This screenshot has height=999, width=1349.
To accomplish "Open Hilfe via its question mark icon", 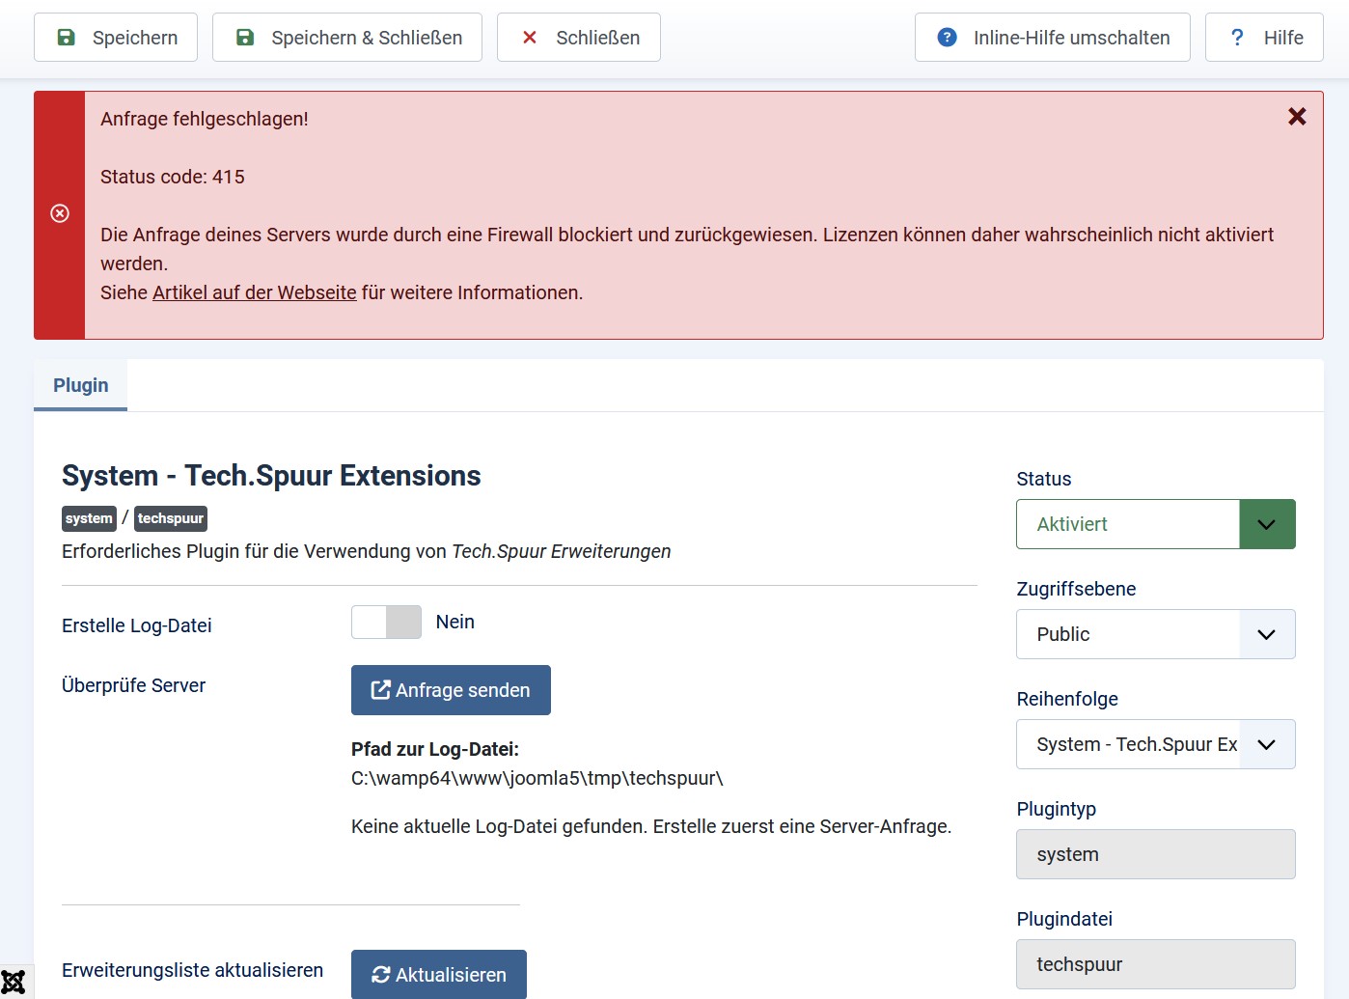I will (1237, 38).
